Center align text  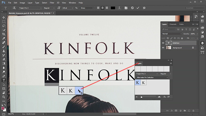click(x=102, y=8)
